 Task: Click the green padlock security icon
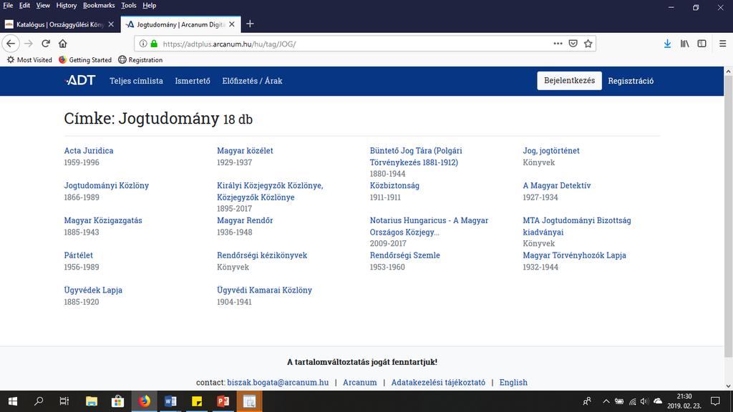[x=154, y=44]
